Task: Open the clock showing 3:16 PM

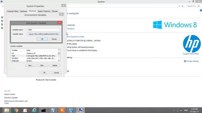Action: (194, 110)
